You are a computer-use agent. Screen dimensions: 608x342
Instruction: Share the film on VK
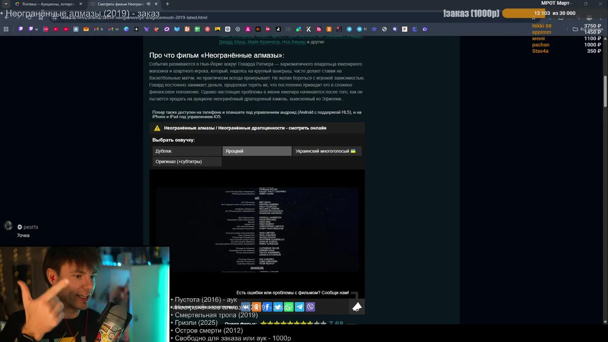246,307
